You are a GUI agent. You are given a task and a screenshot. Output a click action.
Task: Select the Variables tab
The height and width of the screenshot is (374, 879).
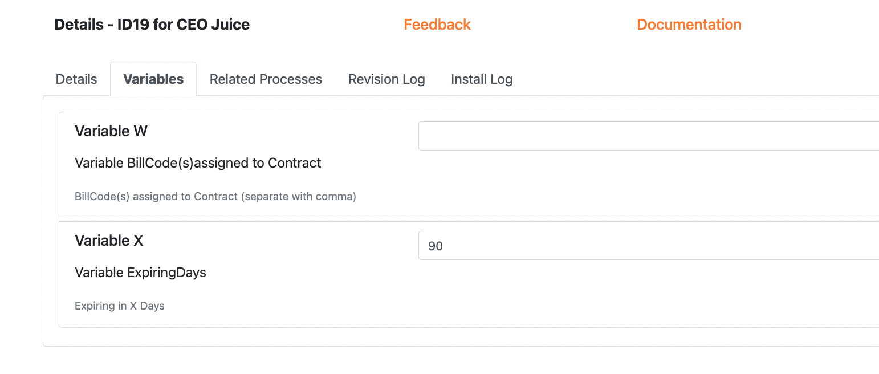[x=153, y=79]
